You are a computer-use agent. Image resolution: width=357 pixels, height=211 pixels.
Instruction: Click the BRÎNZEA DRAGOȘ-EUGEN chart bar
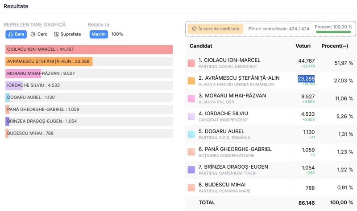click(7, 121)
